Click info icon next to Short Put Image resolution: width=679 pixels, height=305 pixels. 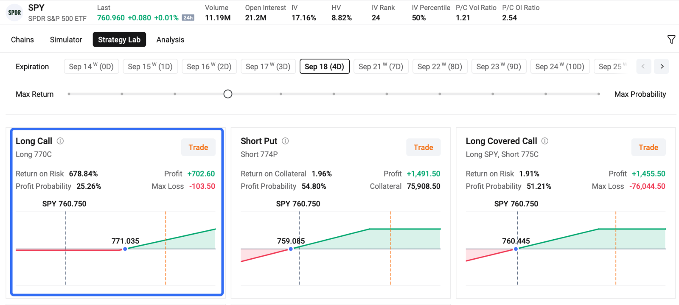(x=285, y=141)
